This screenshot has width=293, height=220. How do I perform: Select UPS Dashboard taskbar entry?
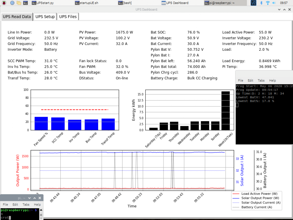coord(175,3)
